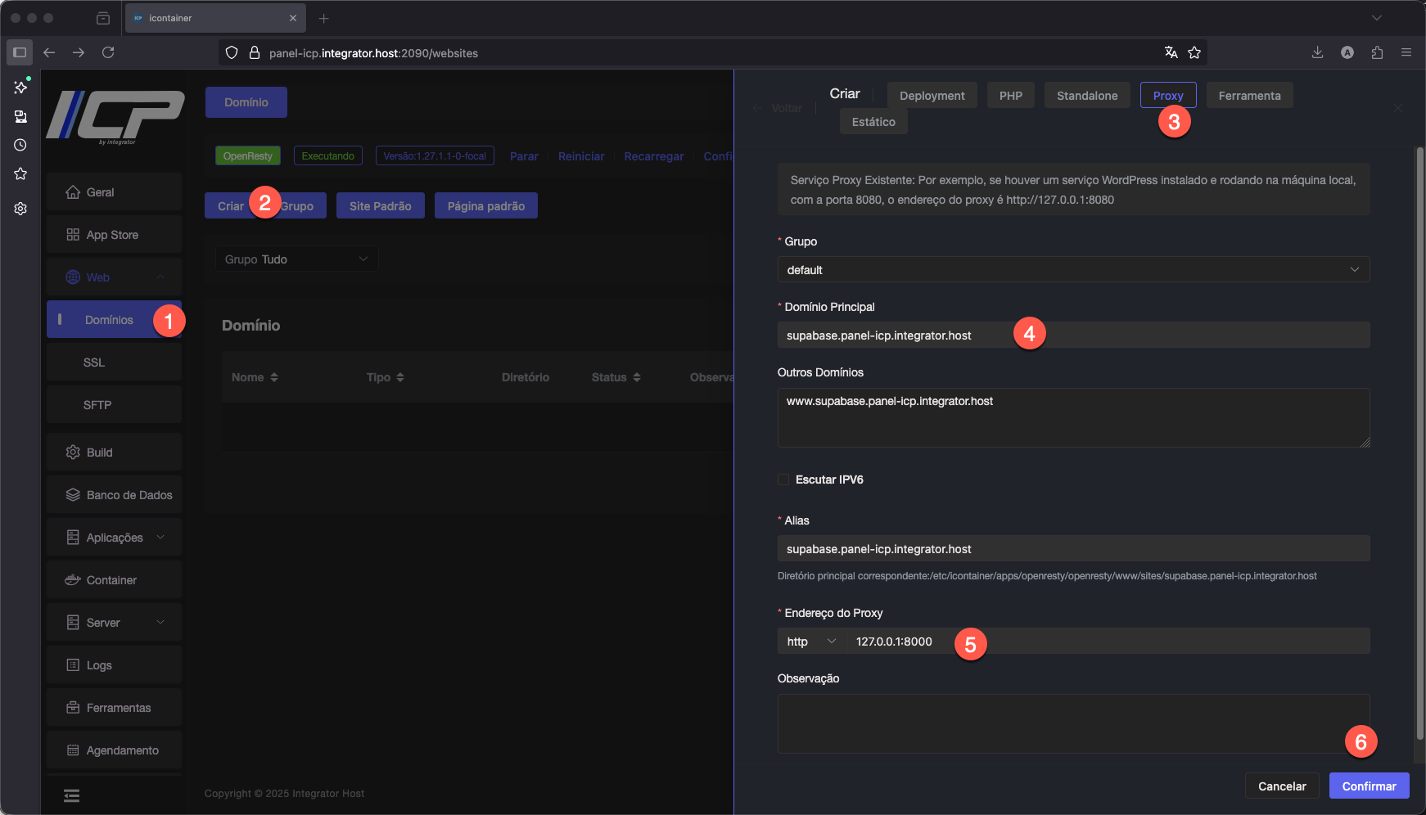This screenshot has height=815, width=1426.
Task: Collapse the panel menu with hamburger icon
Action: pyautogui.click(x=72, y=795)
